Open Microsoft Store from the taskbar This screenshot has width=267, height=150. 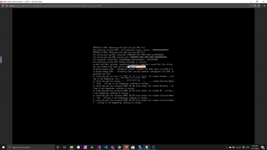133,147
